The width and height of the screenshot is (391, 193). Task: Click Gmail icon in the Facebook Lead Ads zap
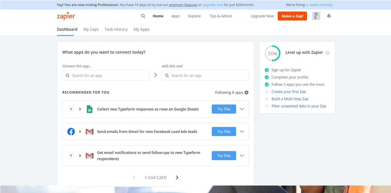90,132
